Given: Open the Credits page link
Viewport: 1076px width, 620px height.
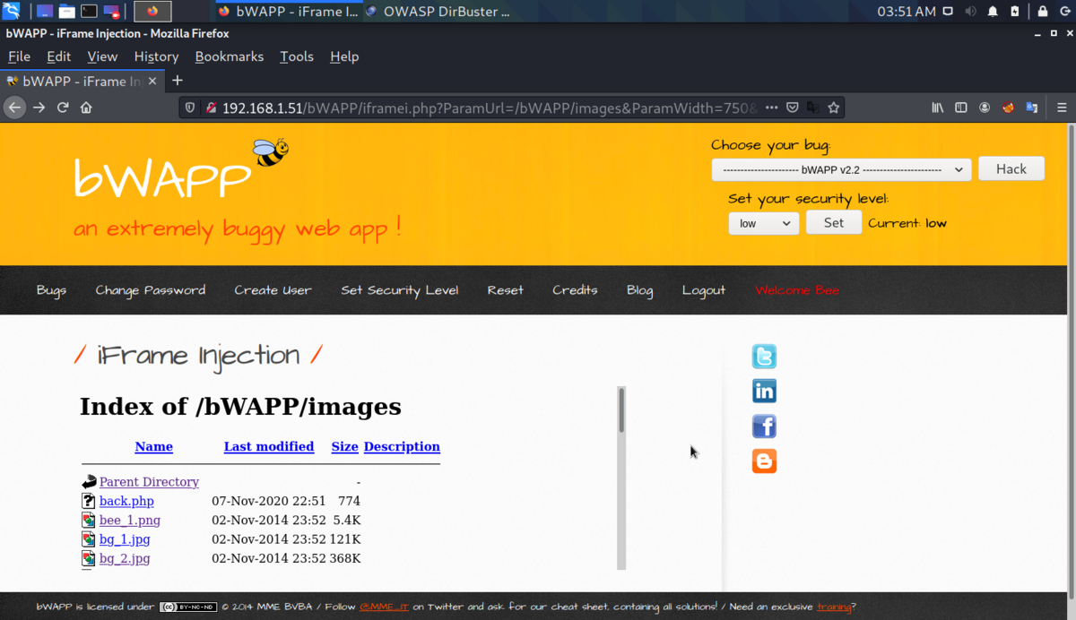Looking at the screenshot, I should [575, 290].
